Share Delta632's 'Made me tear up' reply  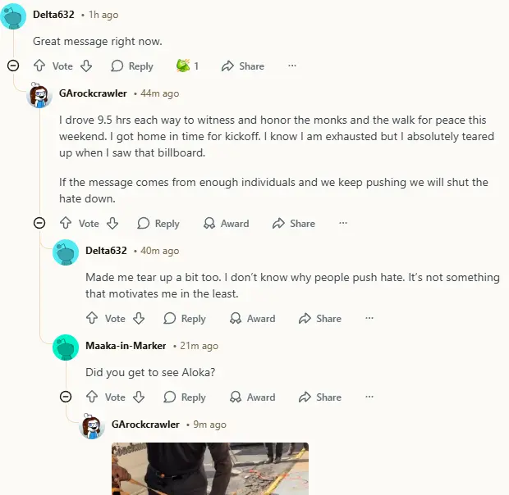coord(320,319)
